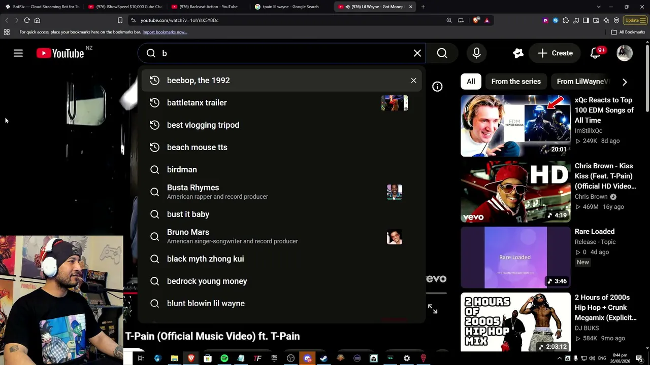This screenshot has width=650, height=365.
Task: Pick the 'beach mouse tts' history suggestion
Action: click(x=281, y=147)
